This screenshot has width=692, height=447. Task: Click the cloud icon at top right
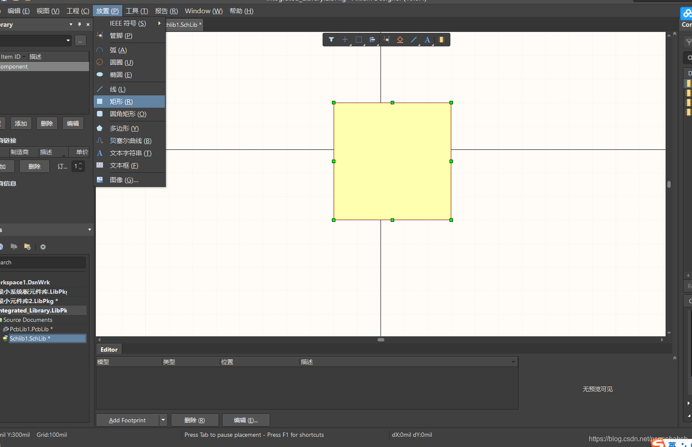point(687,14)
